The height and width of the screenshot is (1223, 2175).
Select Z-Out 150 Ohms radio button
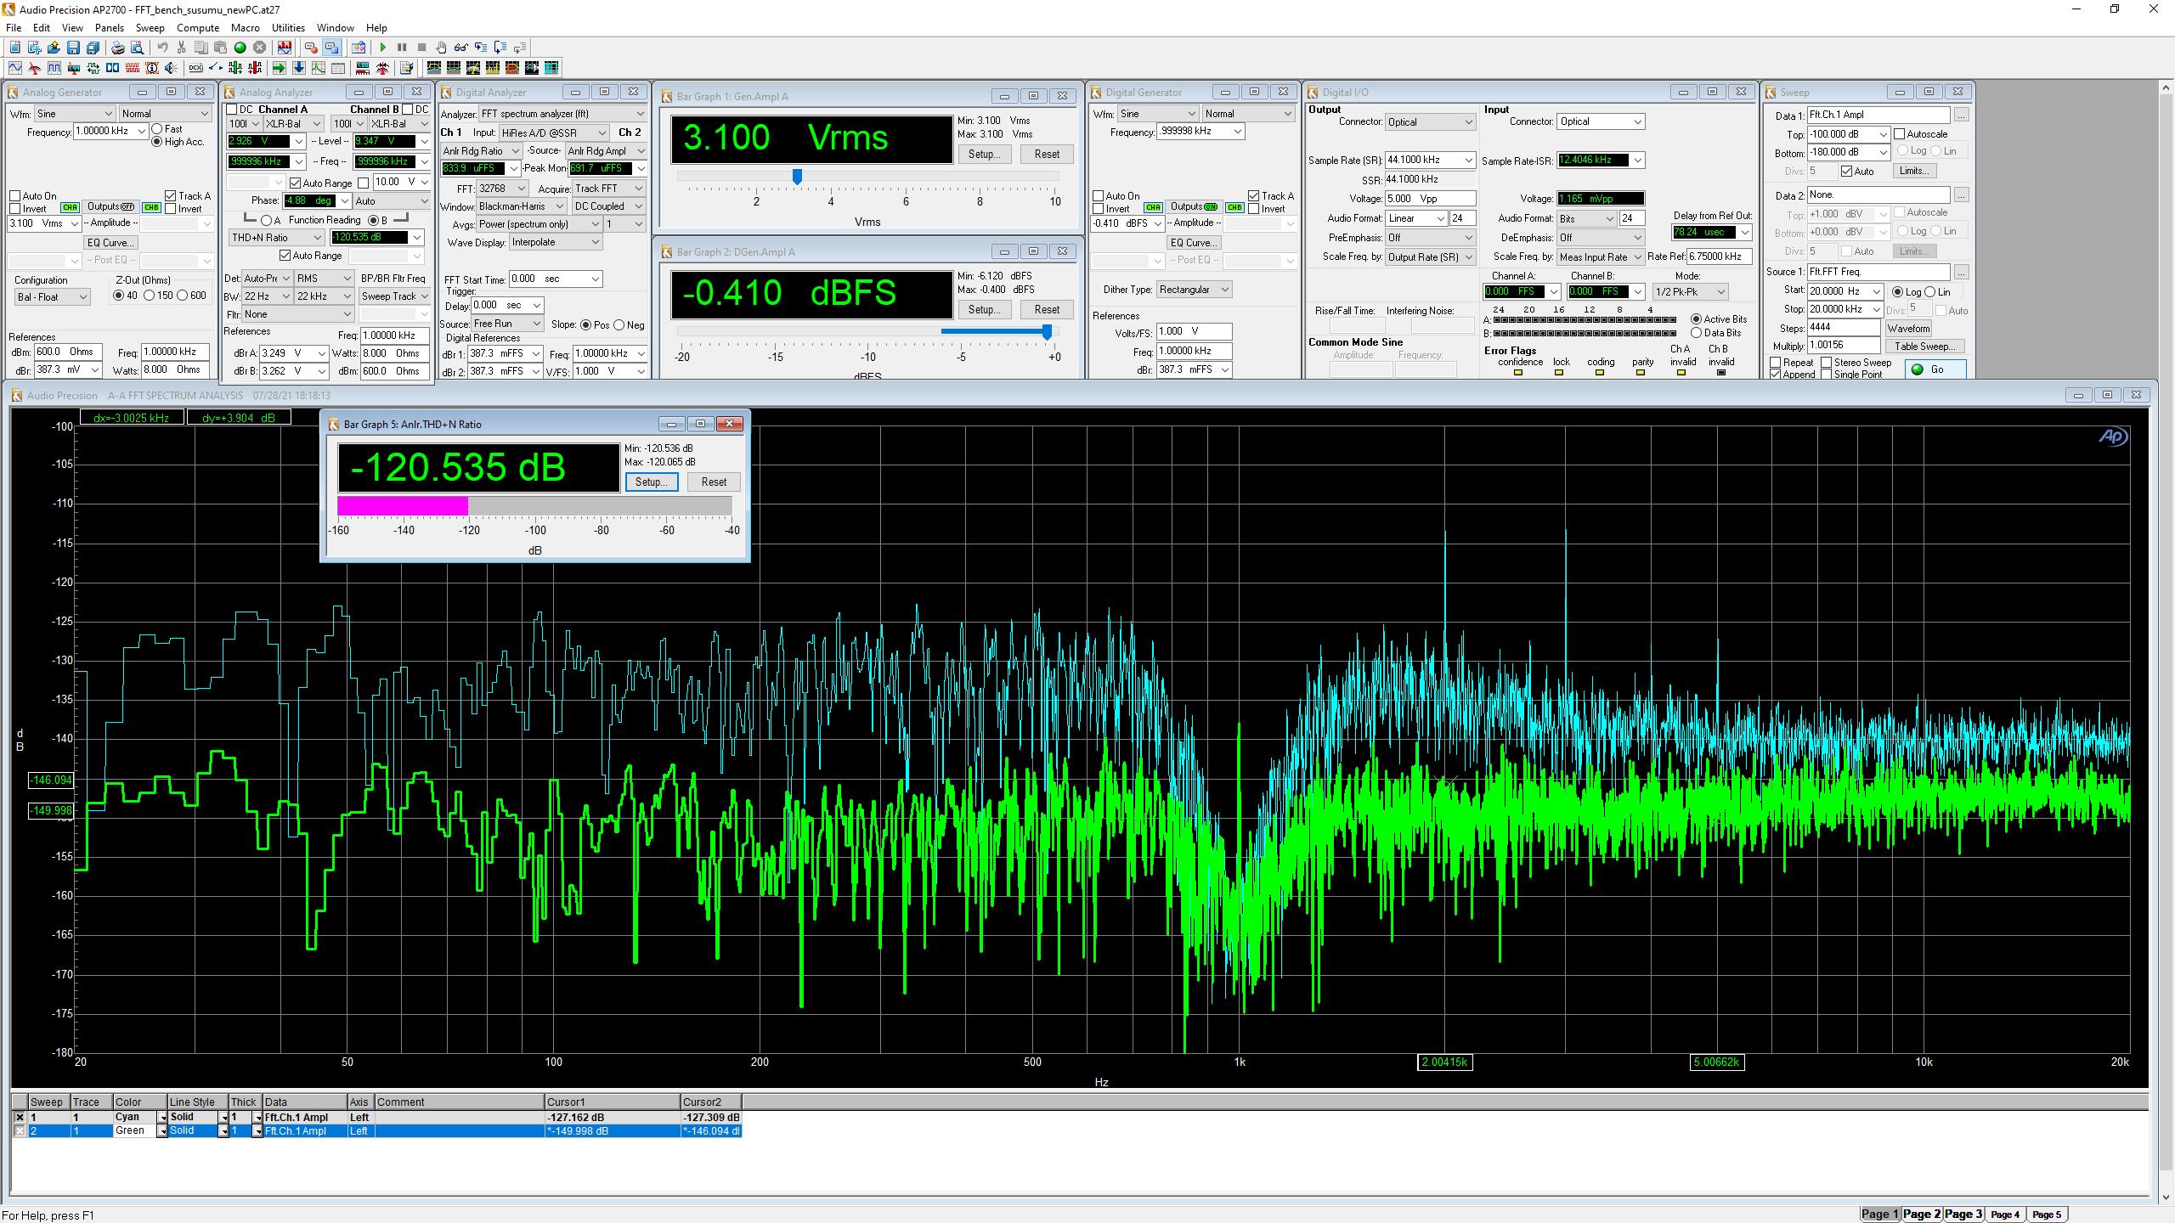click(150, 296)
